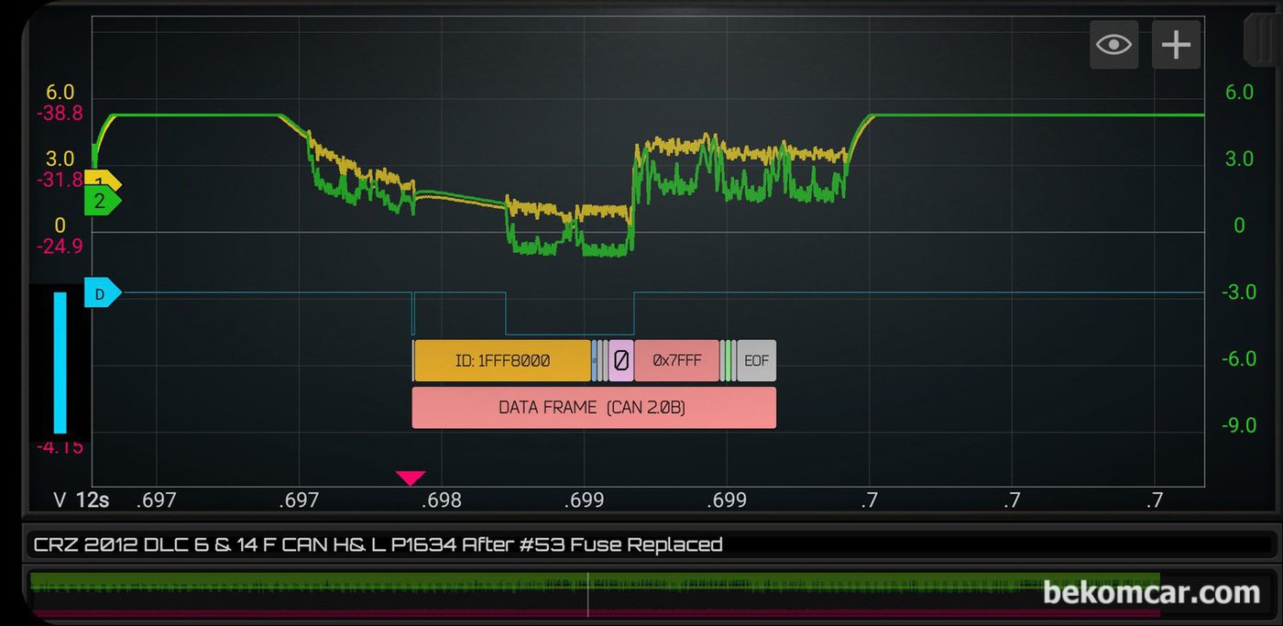Open the DATA FRAME (CAN 2.0B) bar
Screen dimensions: 1283x626
tap(594, 408)
